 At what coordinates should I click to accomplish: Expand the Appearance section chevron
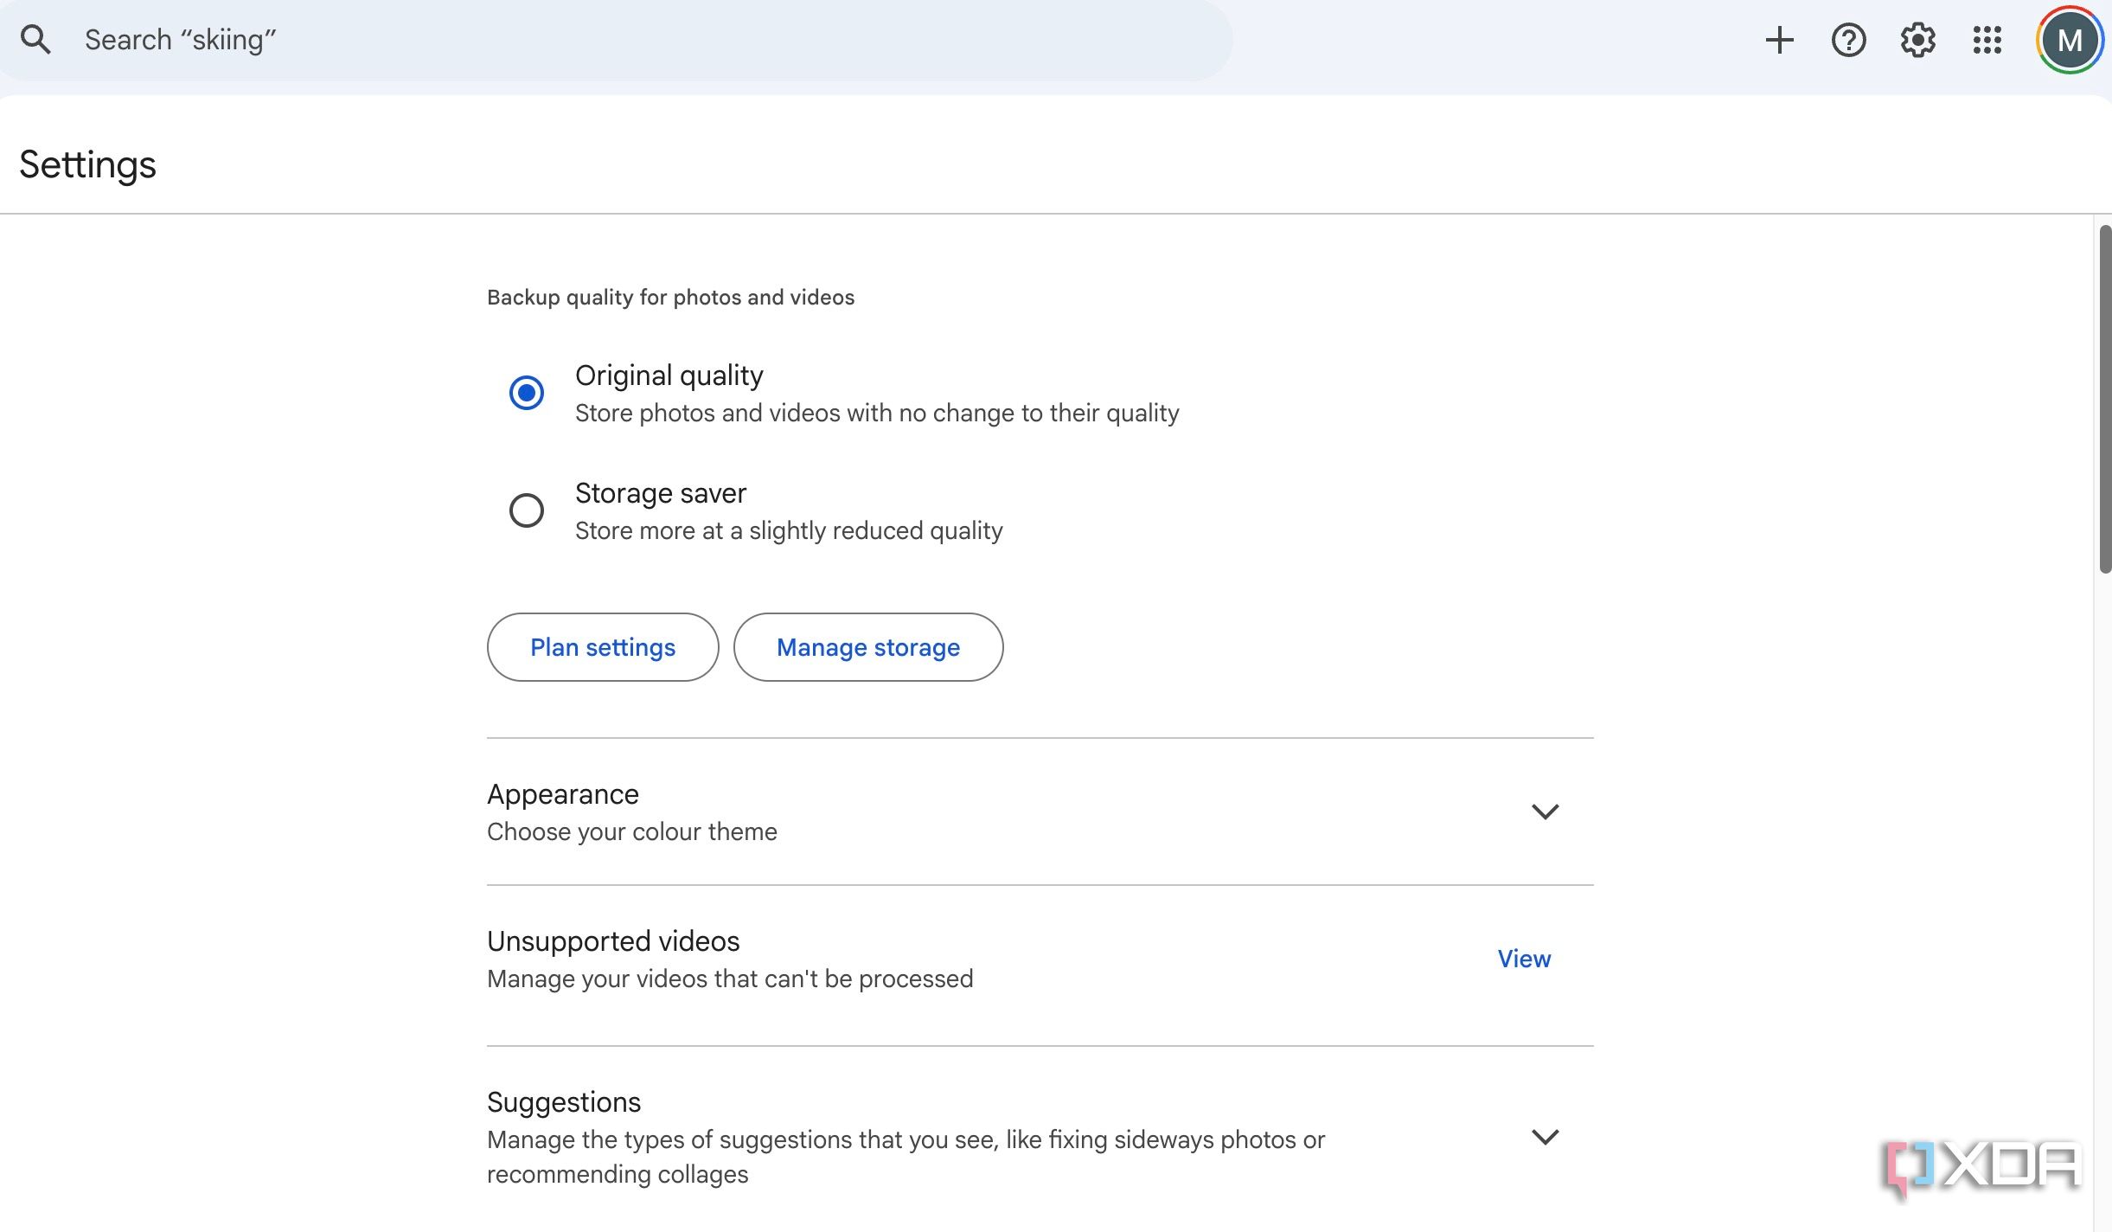[1545, 812]
